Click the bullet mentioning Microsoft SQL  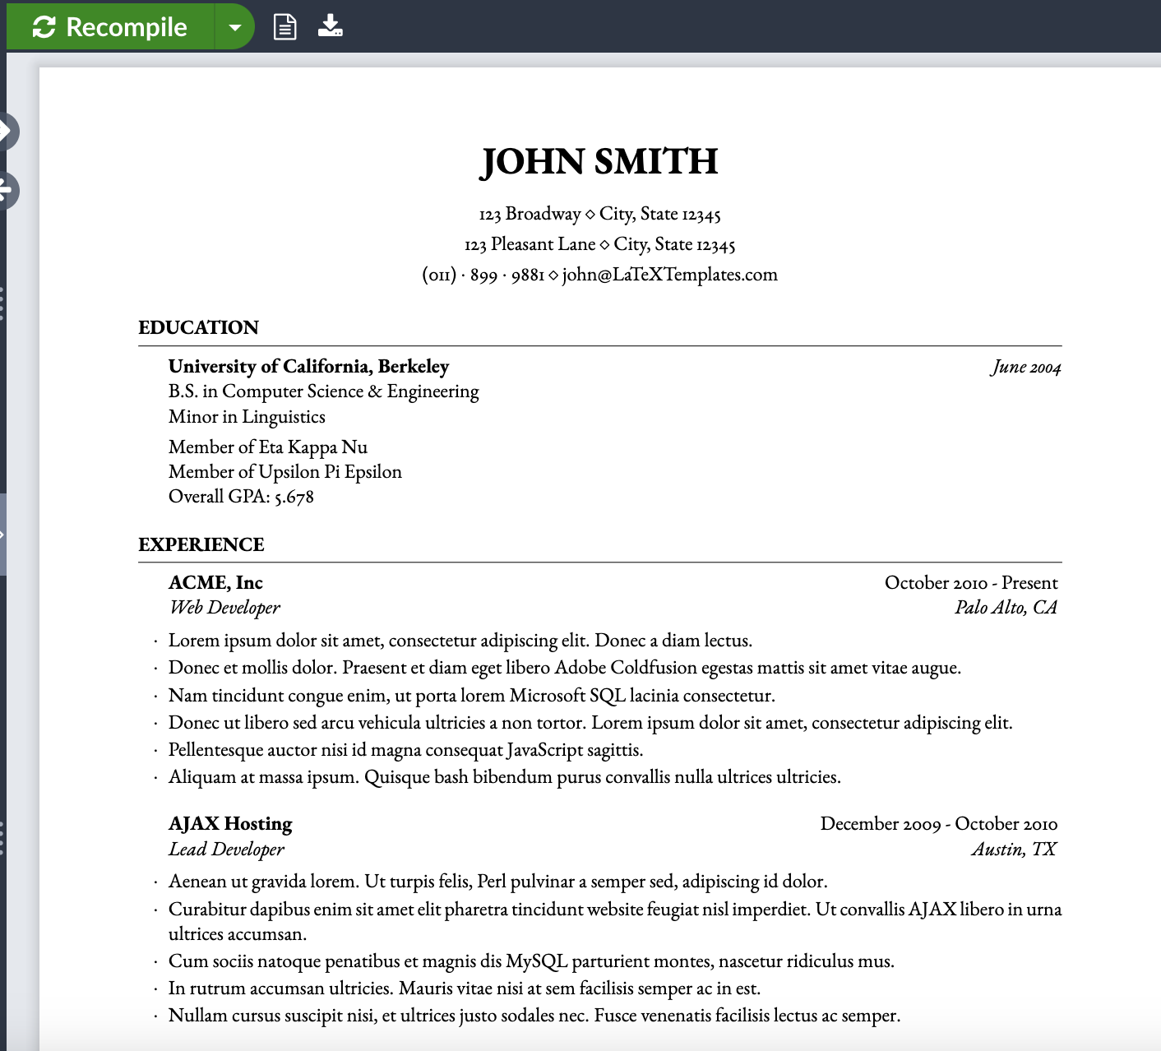pyautogui.click(x=472, y=696)
